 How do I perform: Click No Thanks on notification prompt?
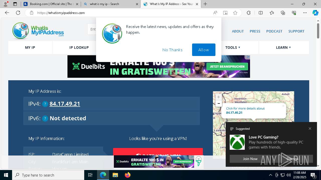[x=173, y=50]
